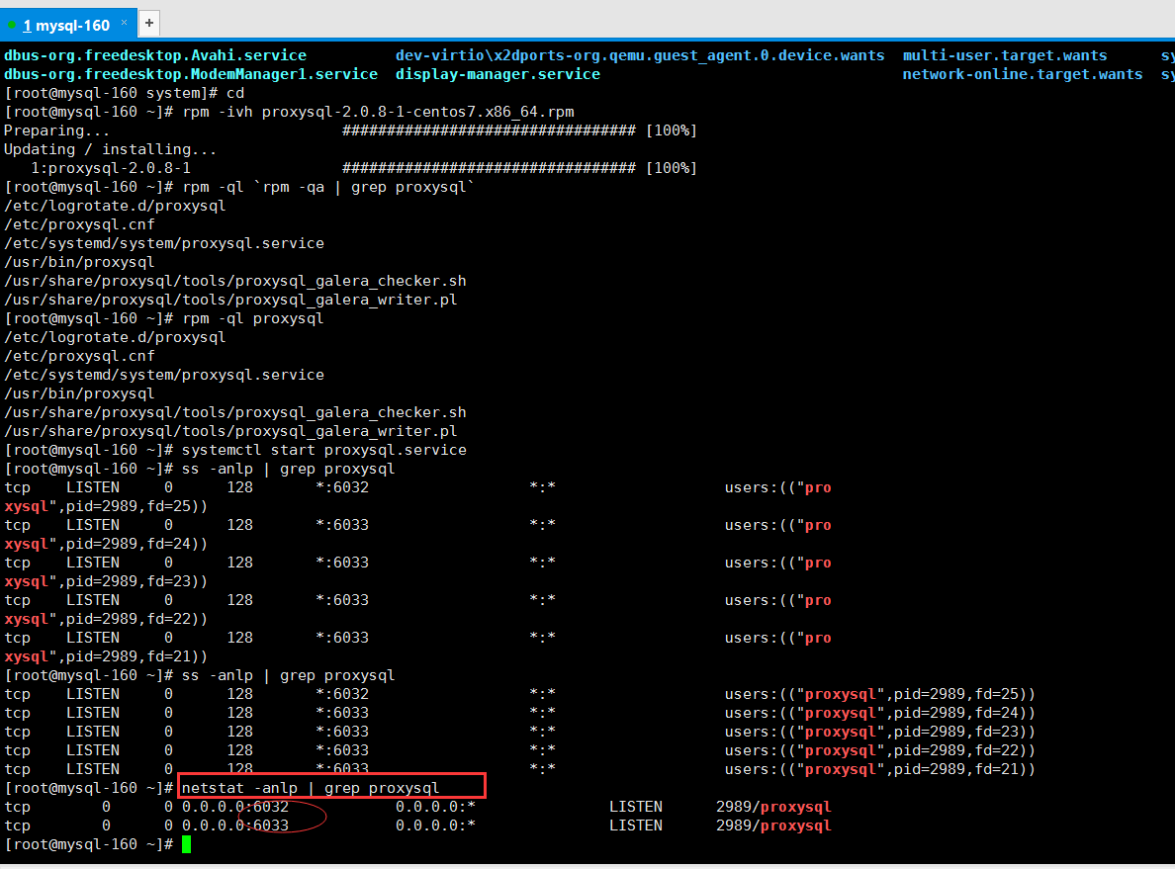Viewport: 1175px width, 869px height.
Task: Click the line "Updating / installing..."
Action: point(110,149)
